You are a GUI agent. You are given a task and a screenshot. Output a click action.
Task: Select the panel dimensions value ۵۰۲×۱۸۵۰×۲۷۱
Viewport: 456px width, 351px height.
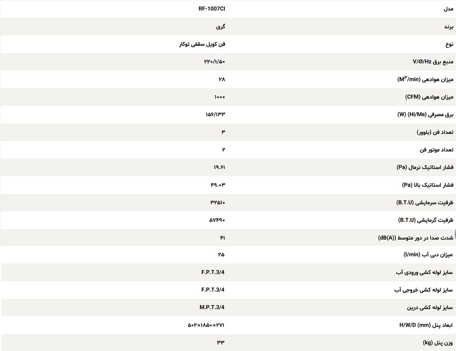[x=206, y=325]
